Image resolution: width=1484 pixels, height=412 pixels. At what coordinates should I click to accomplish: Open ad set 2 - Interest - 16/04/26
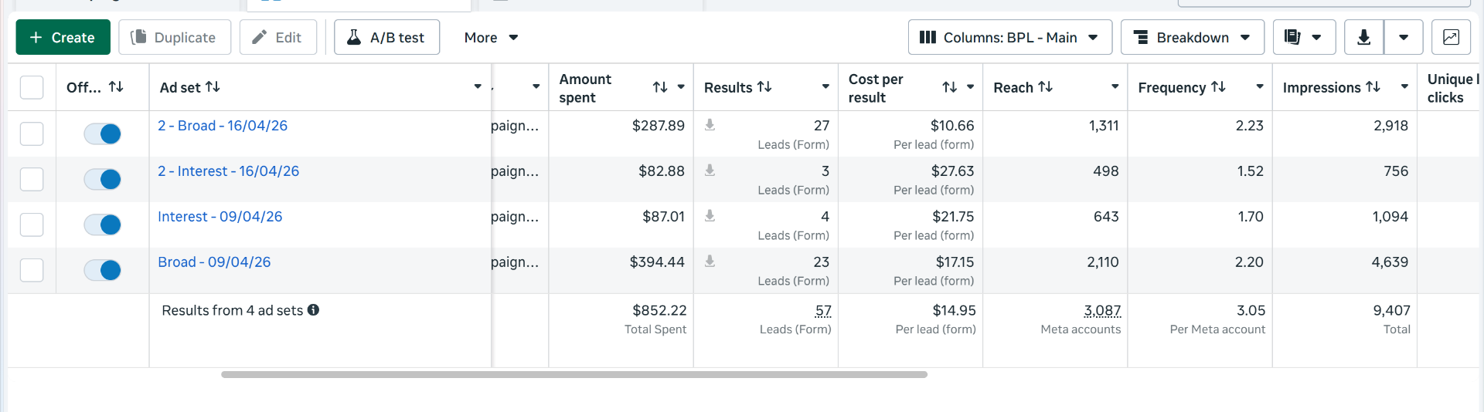228,171
